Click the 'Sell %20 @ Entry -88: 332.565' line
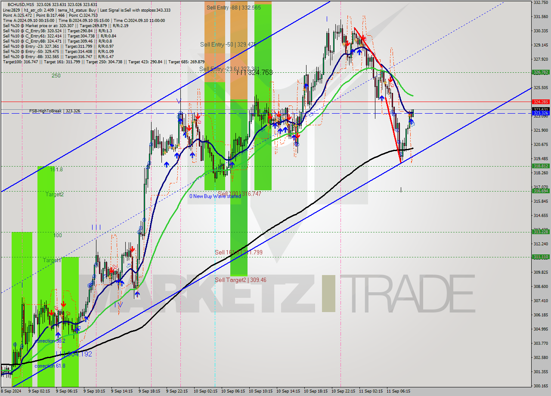Screen dimensions: 551x396 point(58,57)
